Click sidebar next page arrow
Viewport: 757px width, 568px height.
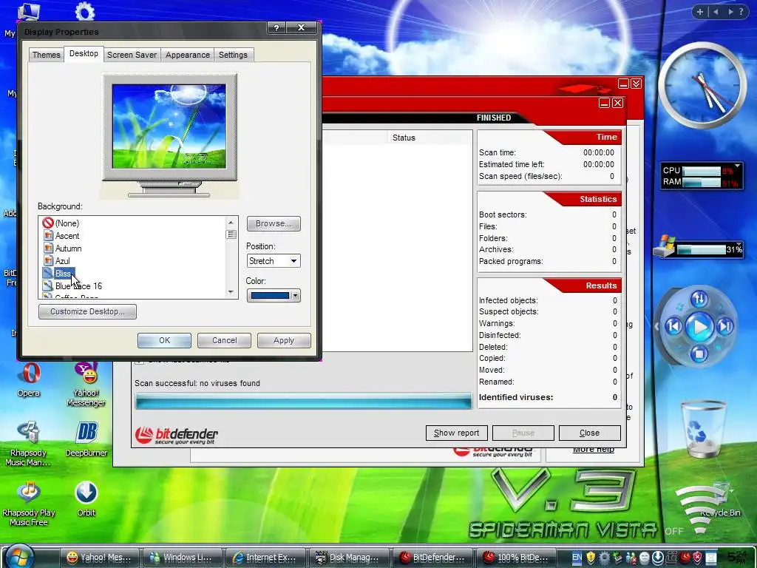[x=730, y=12]
